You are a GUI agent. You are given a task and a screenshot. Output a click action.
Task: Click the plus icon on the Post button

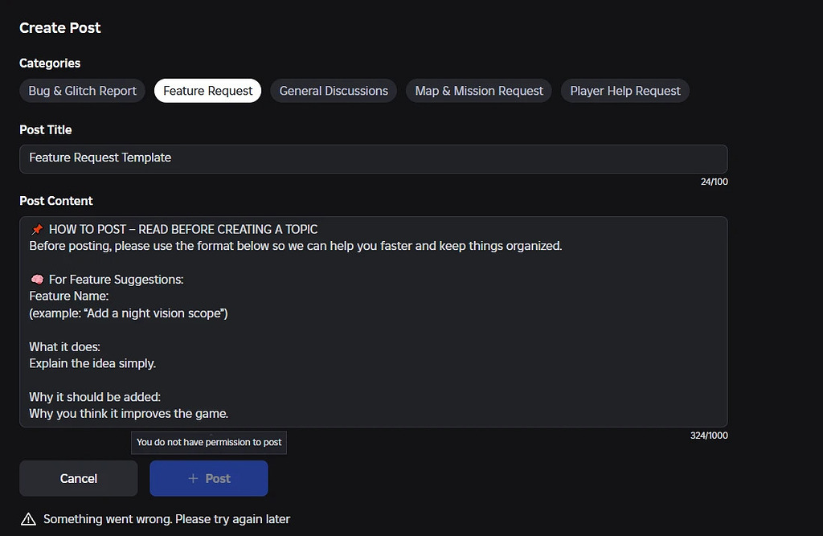coord(191,478)
